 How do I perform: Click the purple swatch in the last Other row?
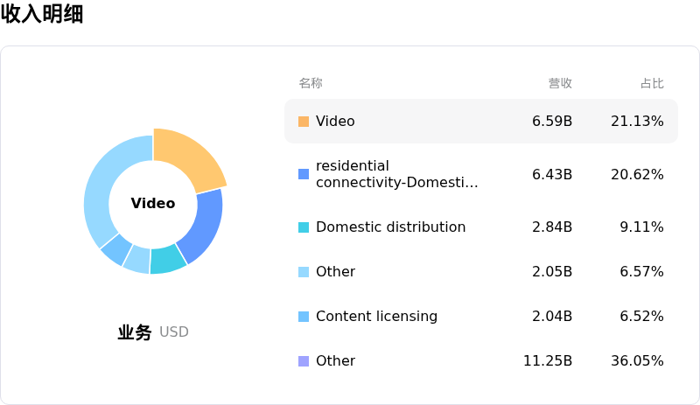click(x=304, y=361)
